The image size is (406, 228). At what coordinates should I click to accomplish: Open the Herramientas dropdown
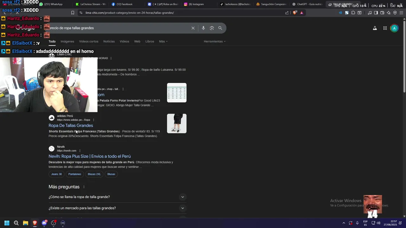(x=214, y=41)
